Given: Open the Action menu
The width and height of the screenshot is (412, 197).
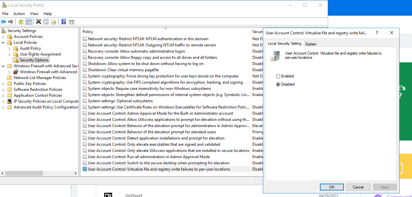Looking at the screenshot, I should coord(19,14).
